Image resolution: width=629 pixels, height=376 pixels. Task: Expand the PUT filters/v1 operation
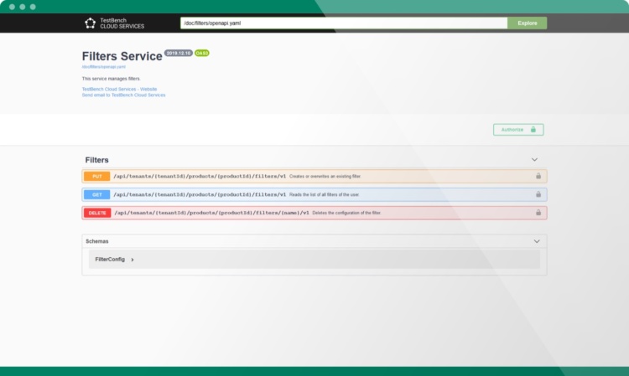click(314, 176)
